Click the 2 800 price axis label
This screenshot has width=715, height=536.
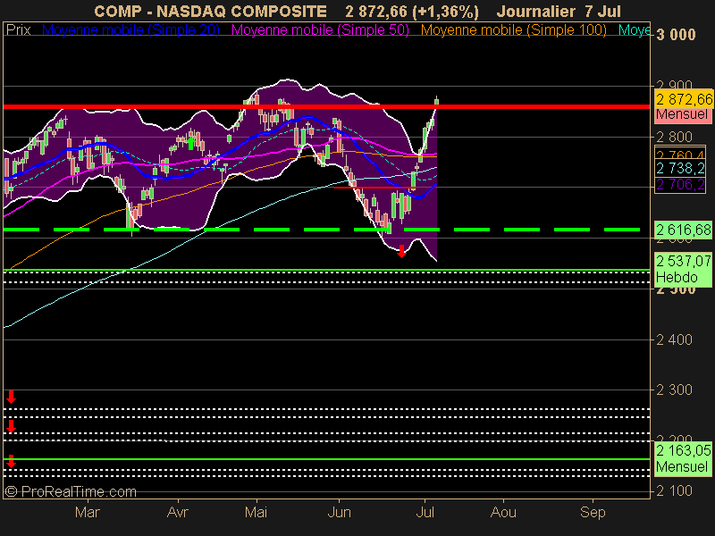(x=674, y=137)
